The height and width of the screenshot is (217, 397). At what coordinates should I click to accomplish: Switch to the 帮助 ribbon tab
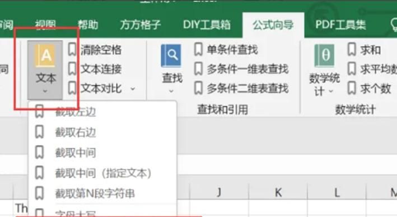pyautogui.click(x=87, y=25)
